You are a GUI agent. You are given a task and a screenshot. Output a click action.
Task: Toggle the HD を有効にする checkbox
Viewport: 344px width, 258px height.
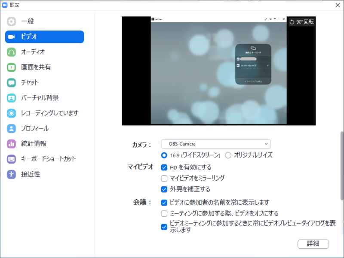click(164, 167)
